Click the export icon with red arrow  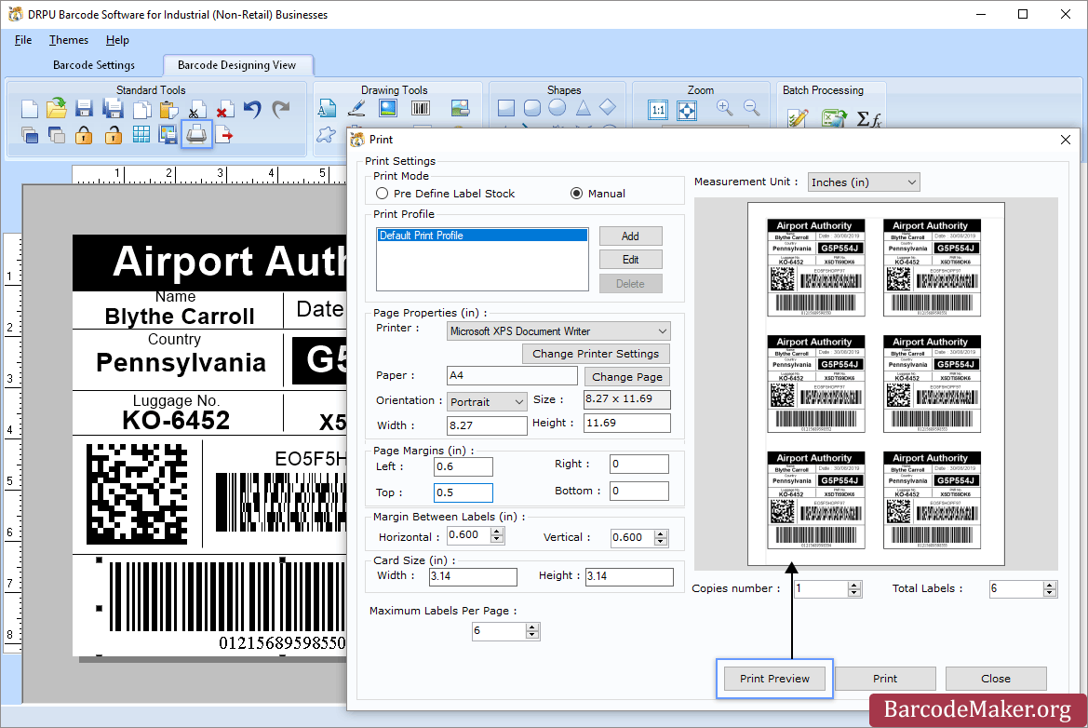(x=224, y=135)
